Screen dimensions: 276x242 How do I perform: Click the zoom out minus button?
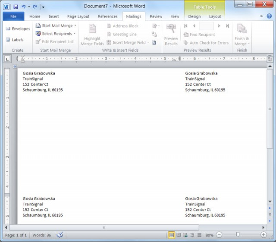coord(219,235)
